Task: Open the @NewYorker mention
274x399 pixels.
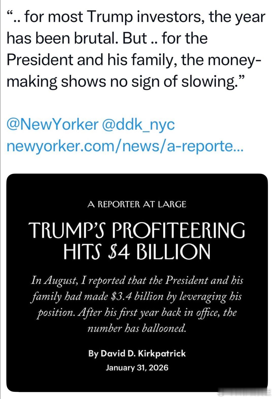Action: pyautogui.click(x=53, y=125)
